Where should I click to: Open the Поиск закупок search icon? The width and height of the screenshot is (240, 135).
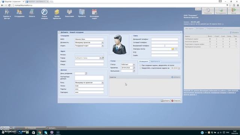coord(44,14)
